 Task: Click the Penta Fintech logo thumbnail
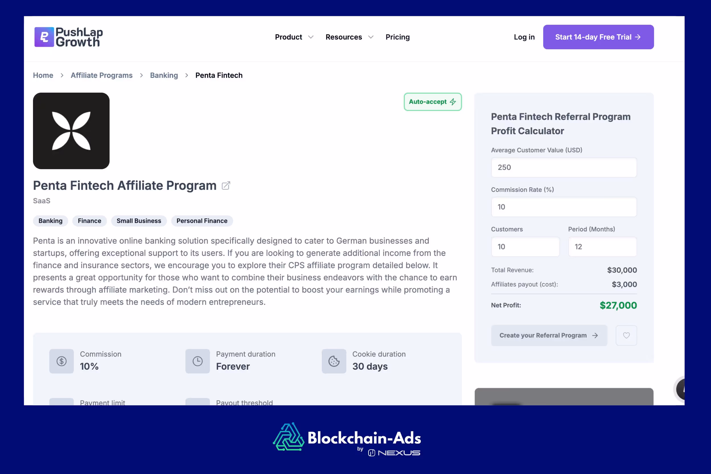pos(71,131)
